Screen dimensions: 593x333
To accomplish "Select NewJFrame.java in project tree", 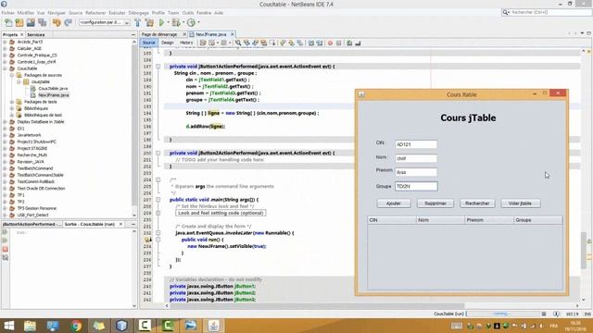I will pos(54,95).
